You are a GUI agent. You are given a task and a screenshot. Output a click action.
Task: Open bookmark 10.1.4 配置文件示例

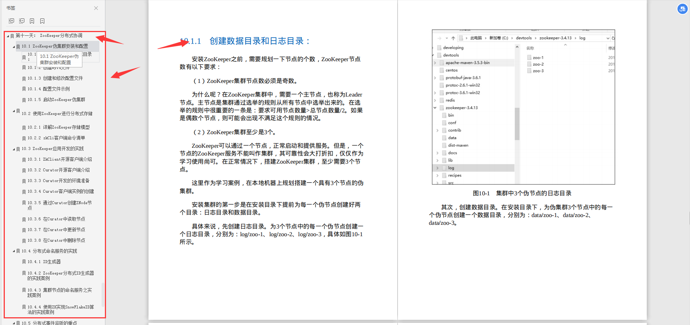(x=48, y=89)
